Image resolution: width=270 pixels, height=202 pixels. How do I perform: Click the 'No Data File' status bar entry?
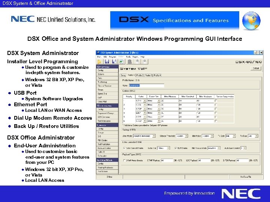[x=246, y=177]
